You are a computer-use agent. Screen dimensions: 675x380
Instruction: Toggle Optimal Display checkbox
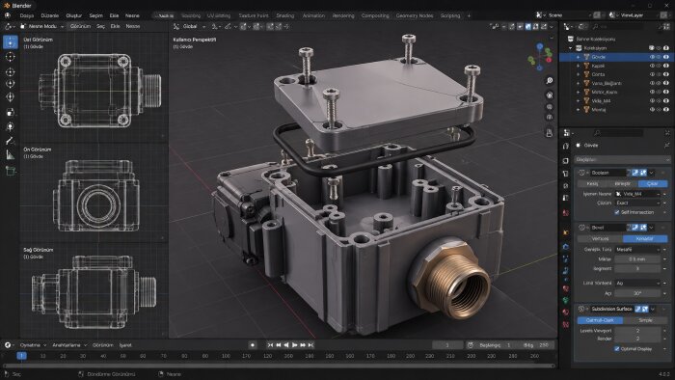click(x=617, y=348)
